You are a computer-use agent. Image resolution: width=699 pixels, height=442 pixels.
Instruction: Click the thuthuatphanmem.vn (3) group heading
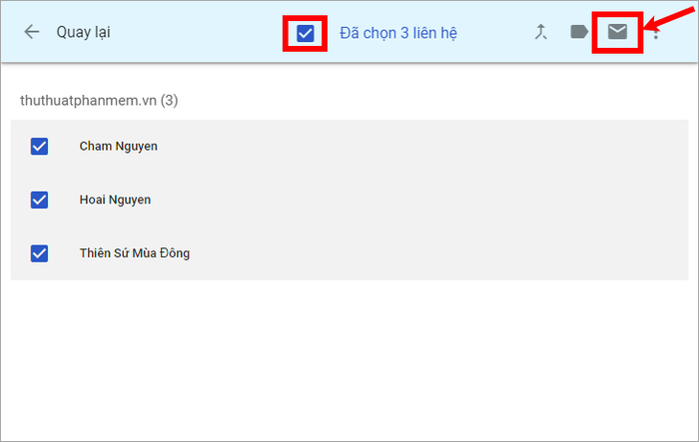(x=99, y=100)
